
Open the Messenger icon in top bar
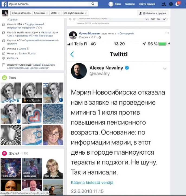coord(171,4)
